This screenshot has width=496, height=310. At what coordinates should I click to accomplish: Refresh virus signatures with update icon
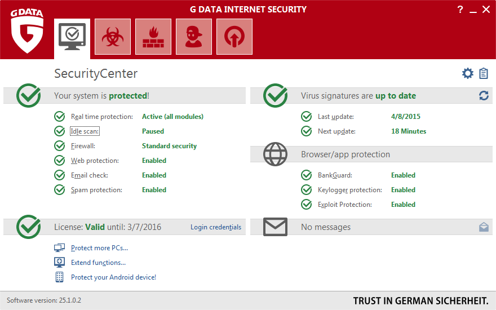484,96
